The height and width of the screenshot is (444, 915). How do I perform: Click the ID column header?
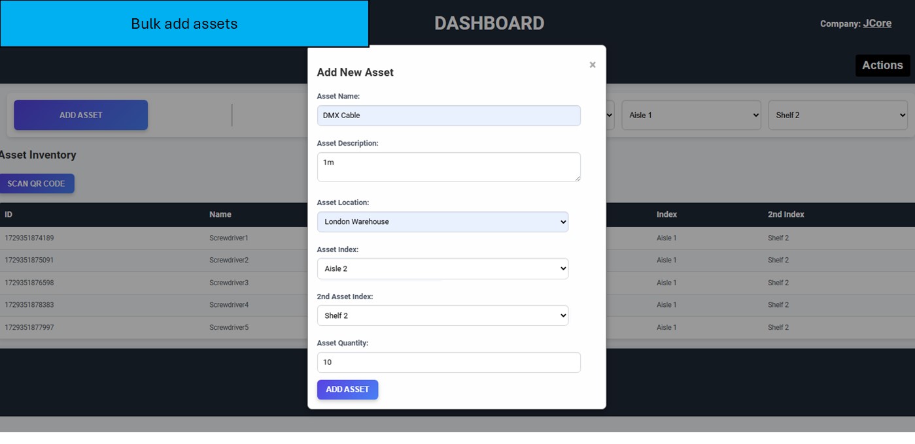point(9,214)
